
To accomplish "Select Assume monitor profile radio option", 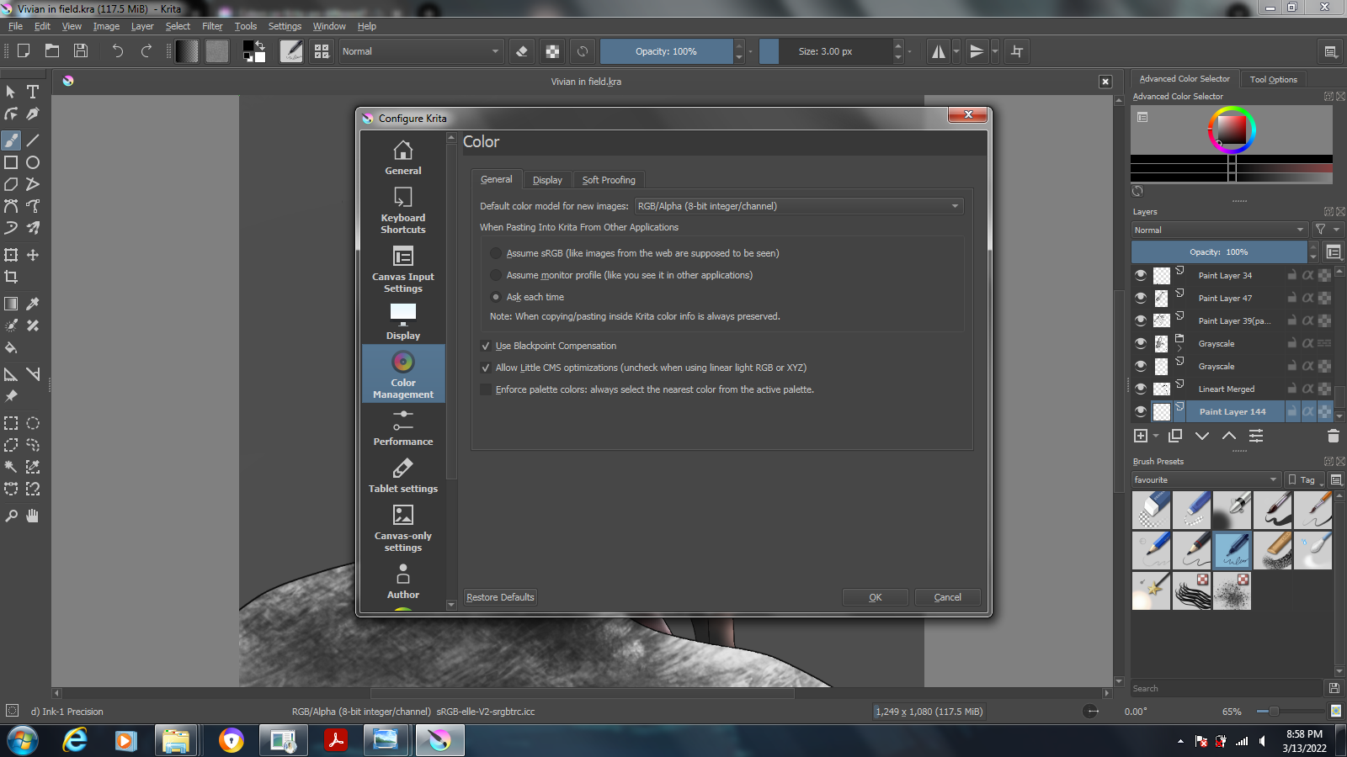I will [496, 275].
